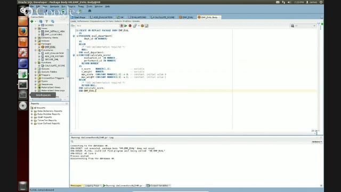Collapse the eval_department procedure code fold
Image resolution: width=341 pixels, height=192 pixels.
pyautogui.click(x=77, y=36)
